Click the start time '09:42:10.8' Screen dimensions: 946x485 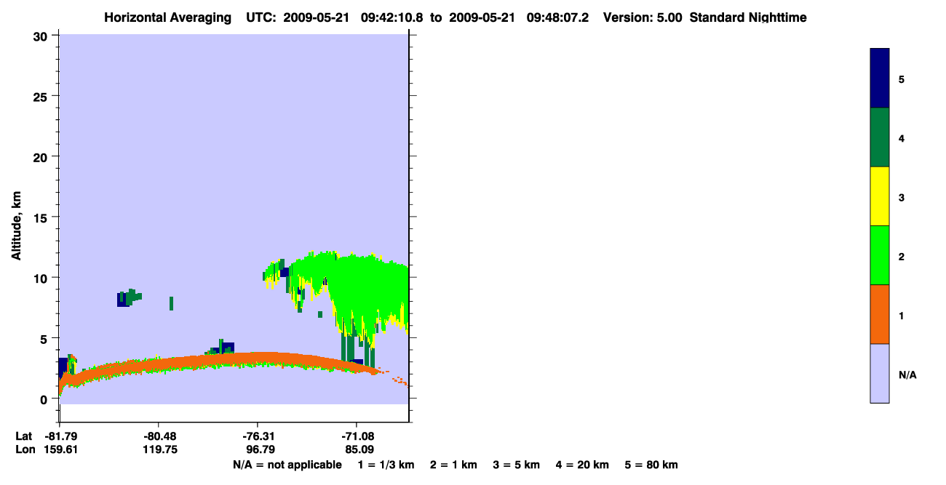click(x=391, y=17)
